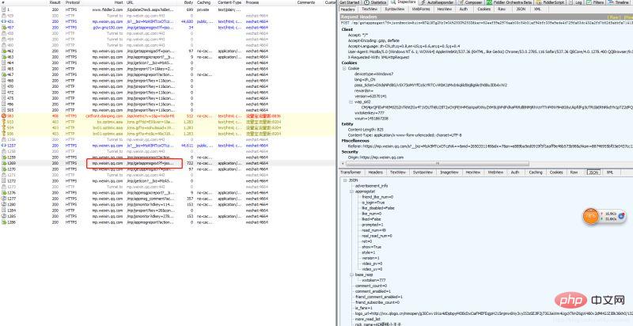Select session 1 www.fiddler2.com row icon
The image size is (633, 326).
[4, 9]
